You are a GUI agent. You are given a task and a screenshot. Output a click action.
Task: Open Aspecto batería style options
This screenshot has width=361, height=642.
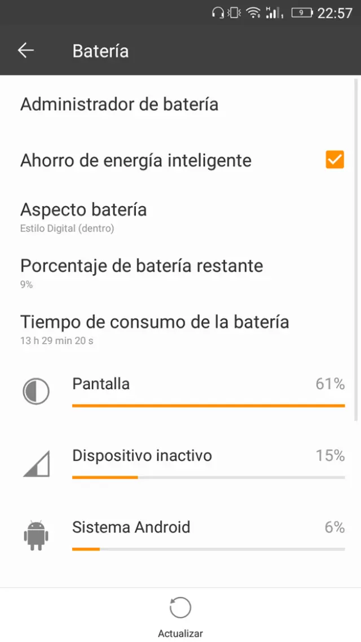click(x=83, y=216)
